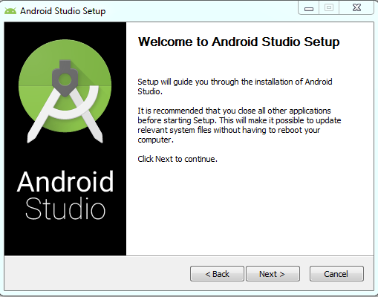The image size is (378, 297).
Task: Click the Next > button
Action: [x=273, y=274]
